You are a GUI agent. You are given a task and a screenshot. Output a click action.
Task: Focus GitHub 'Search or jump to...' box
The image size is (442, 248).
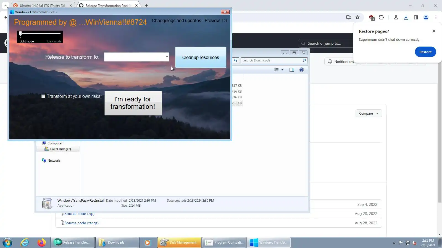tap(326, 43)
